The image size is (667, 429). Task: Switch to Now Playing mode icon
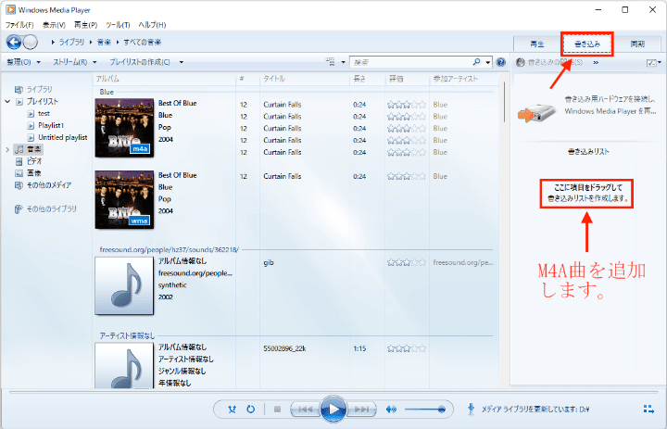tap(648, 409)
